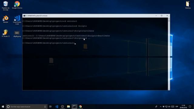The height and width of the screenshot is (109, 194).
Task: Click the Cortana circle in the search box
Action: point(8,107)
